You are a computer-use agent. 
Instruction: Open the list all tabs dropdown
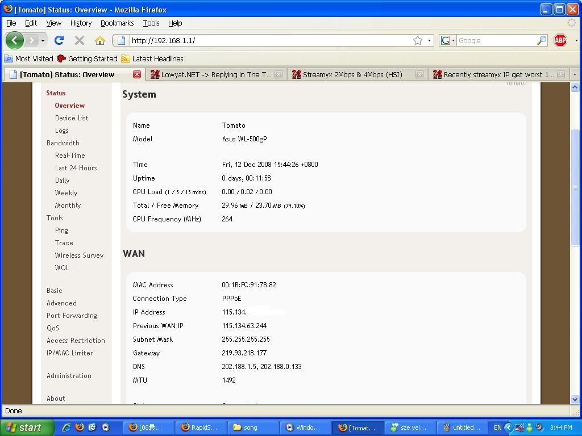pos(575,74)
